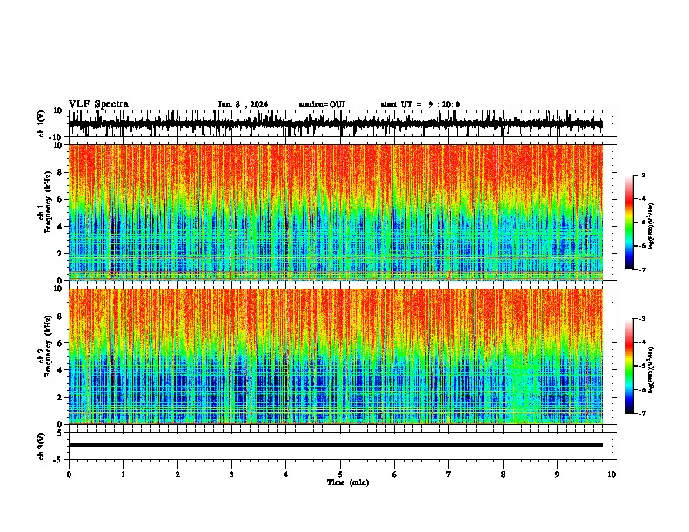689x532 pixels.
Task: Click the "8" kHz tick on ch.2 spectrogram
Action: 60,316
